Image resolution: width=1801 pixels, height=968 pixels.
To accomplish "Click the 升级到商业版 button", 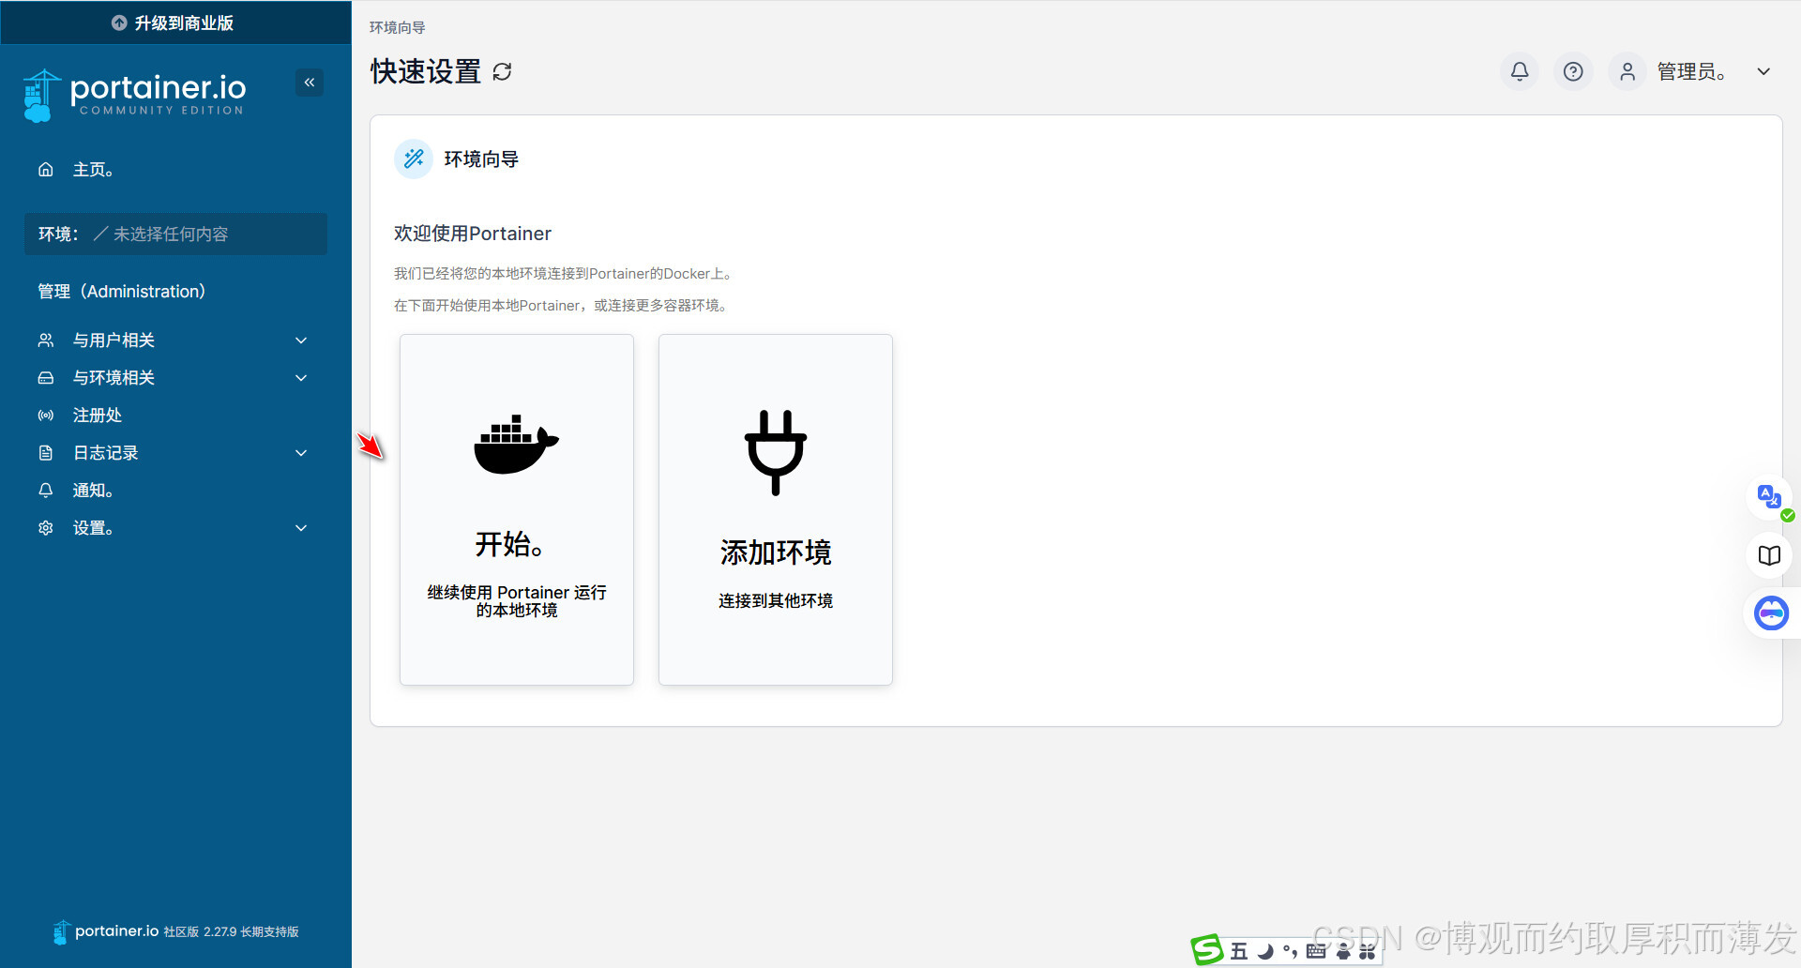I will coord(174,22).
